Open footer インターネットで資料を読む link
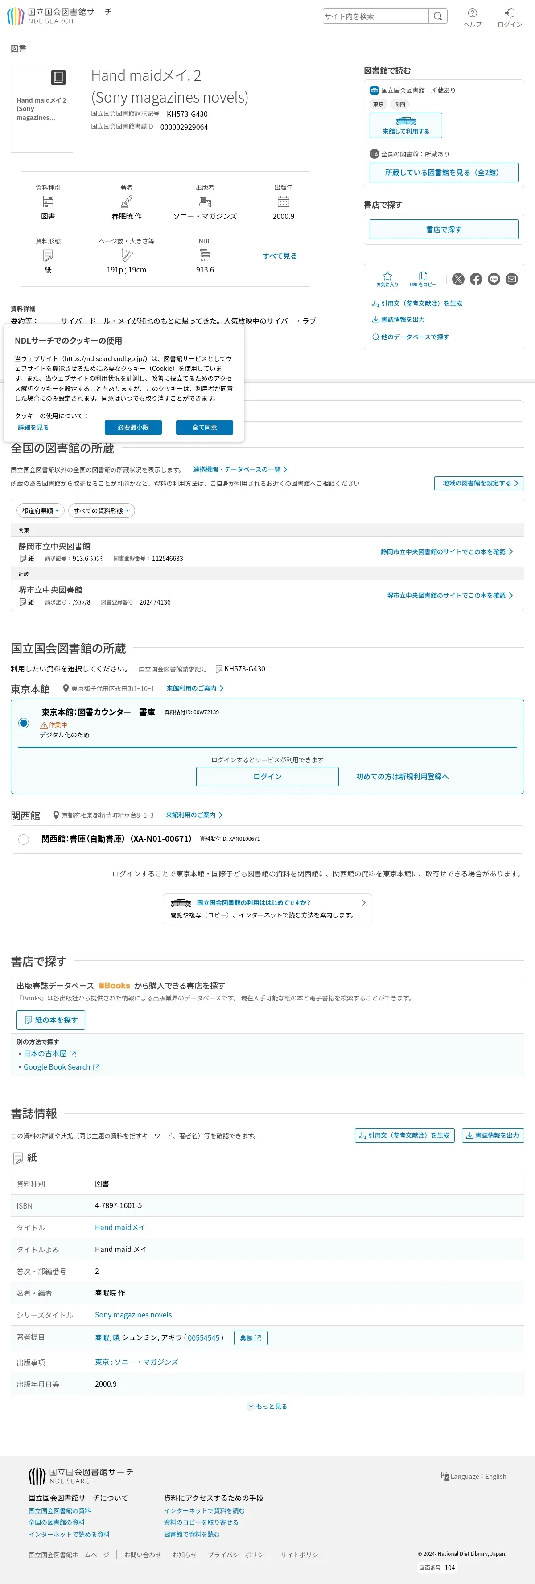 click(x=204, y=1510)
